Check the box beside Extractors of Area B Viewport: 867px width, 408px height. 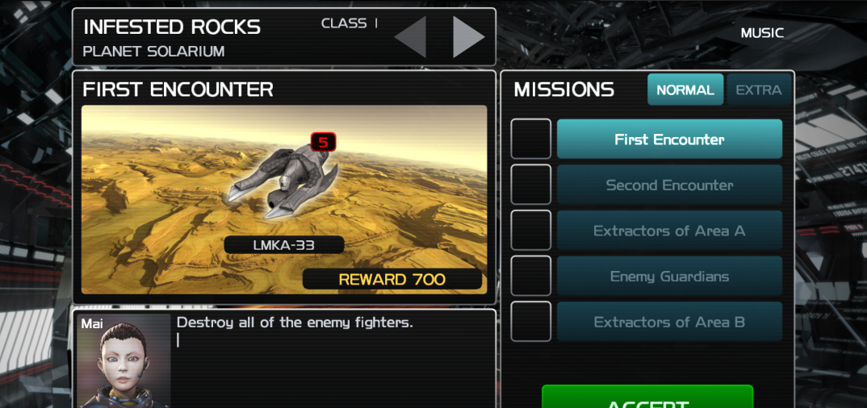531,322
